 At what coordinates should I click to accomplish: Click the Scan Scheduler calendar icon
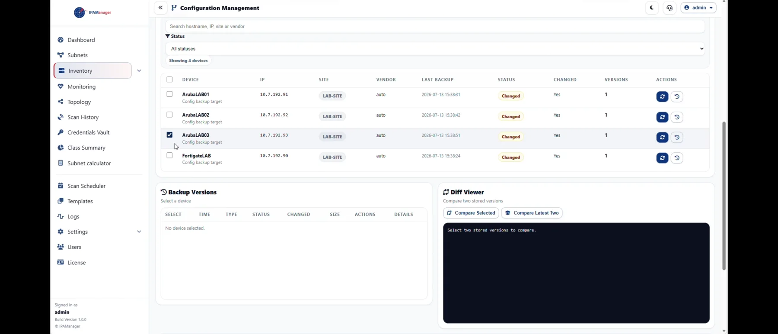click(61, 186)
